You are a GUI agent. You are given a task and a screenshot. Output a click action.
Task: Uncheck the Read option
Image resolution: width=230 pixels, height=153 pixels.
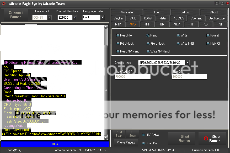coord(148,35)
